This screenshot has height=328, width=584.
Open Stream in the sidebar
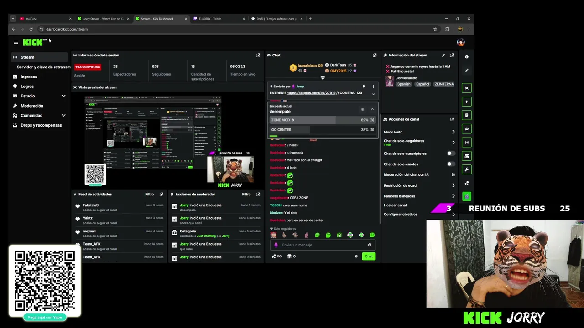click(39, 57)
